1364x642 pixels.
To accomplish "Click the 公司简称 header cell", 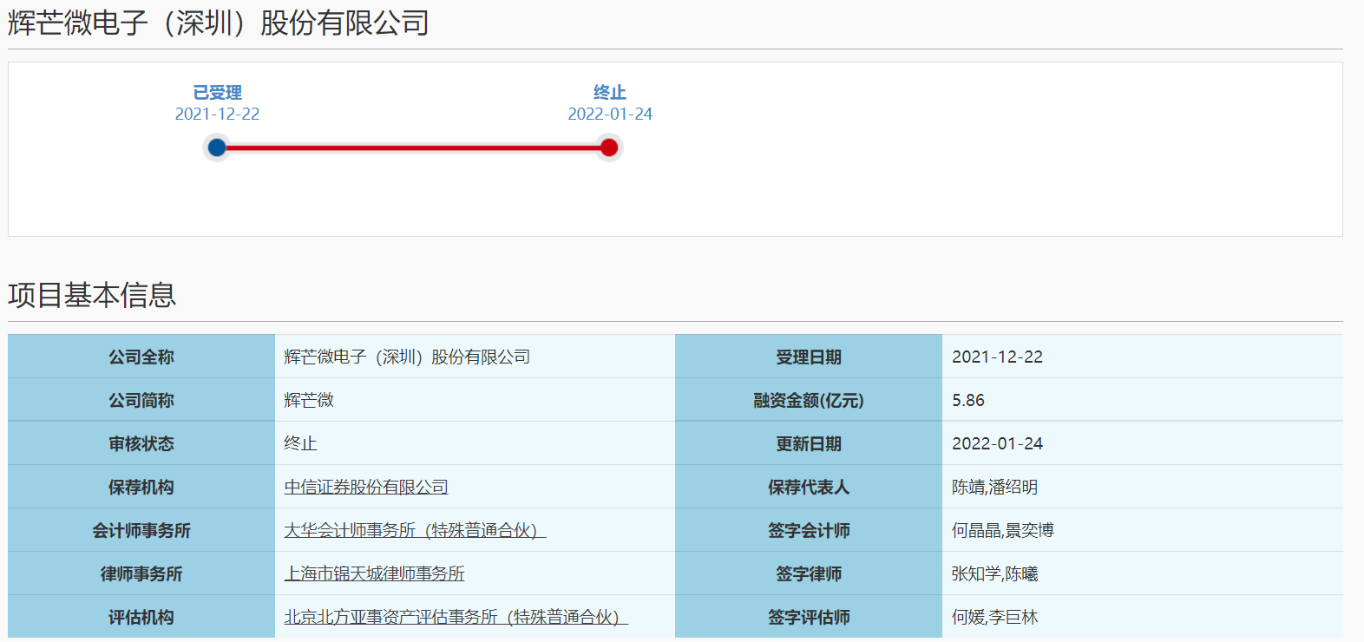I will pyautogui.click(x=141, y=400).
